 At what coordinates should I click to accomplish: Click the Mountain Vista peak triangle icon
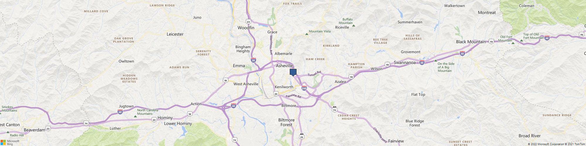pos(306,35)
